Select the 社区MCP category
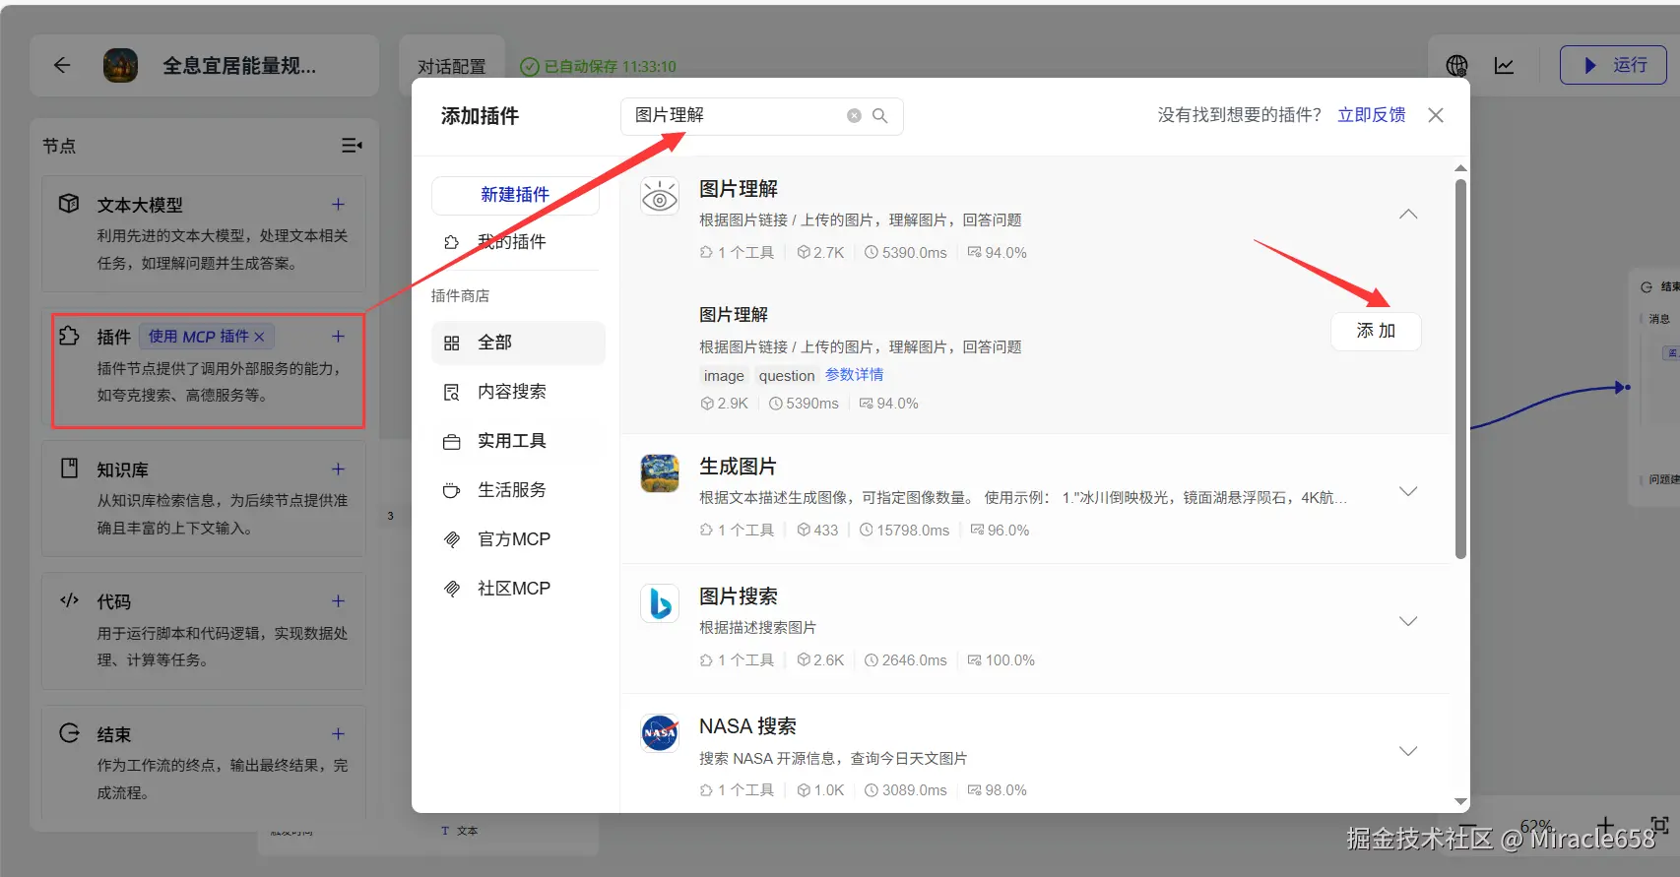1680x877 pixels. (x=518, y=589)
